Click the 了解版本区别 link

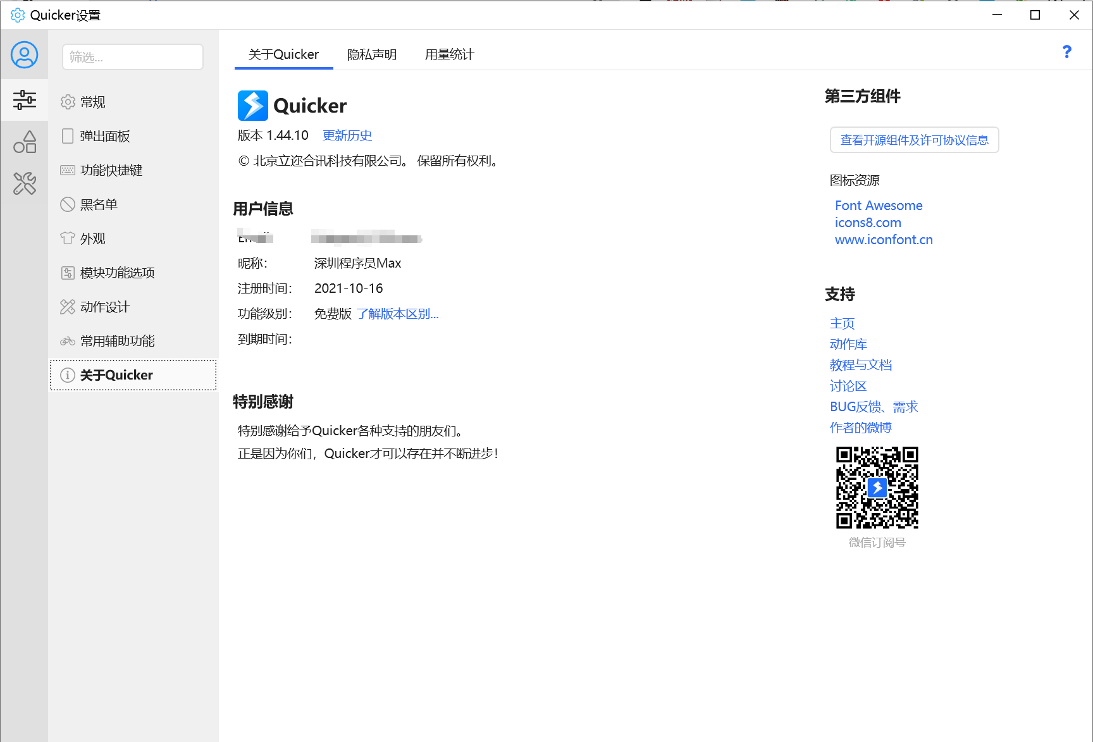coord(397,314)
